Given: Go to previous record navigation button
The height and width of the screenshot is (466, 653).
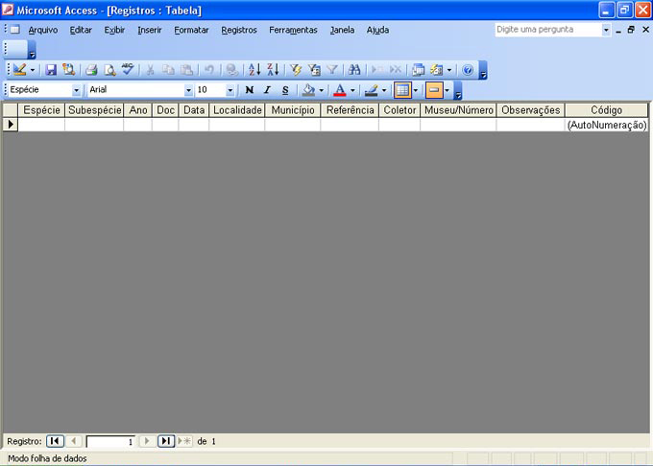Looking at the screenshot, I should [x=74, y=441].
